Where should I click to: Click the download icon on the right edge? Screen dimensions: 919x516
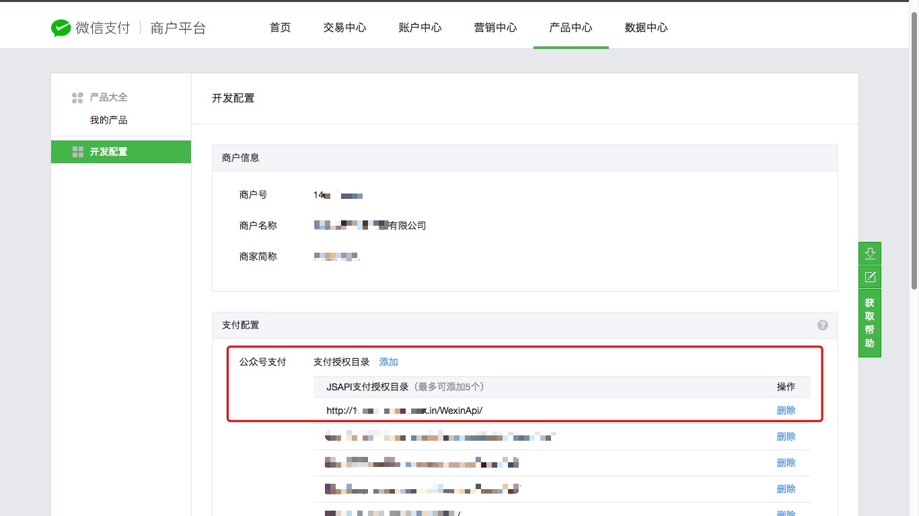pyautogui.click(x=869, y=253)
